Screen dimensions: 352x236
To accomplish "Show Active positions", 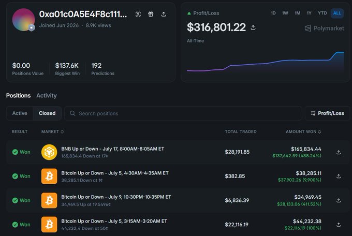I will (x=20, y=113).
